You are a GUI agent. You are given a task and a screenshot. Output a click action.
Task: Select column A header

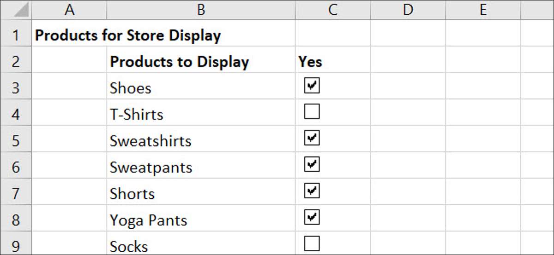point(69,10)
